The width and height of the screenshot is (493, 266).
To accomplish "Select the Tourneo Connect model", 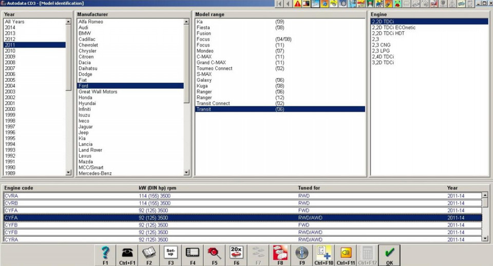I will [x=280, y=68].
